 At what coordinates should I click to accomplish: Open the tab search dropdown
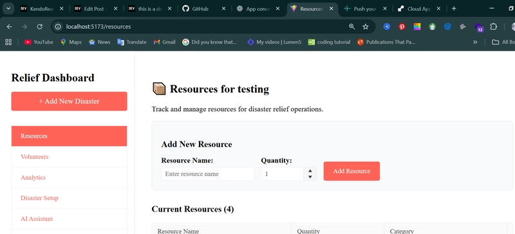click(x=8, y=9)
